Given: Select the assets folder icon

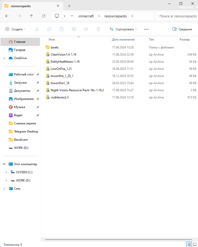Looking at the screenshot, I should [48, 47].
